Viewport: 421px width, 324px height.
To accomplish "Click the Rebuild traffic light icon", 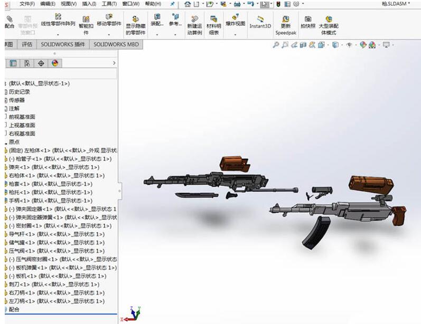I will click(278, 4).
